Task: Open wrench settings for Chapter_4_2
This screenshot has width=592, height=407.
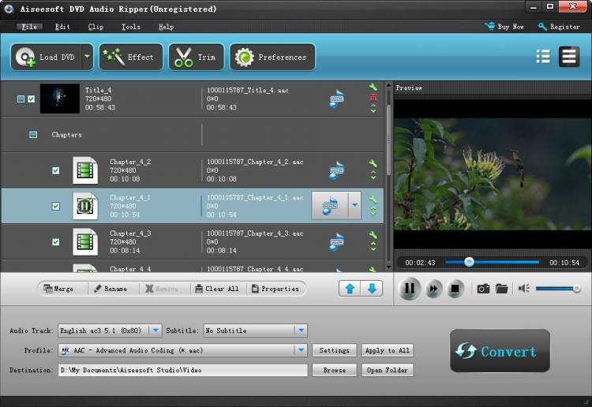Action: click(373, 163)
